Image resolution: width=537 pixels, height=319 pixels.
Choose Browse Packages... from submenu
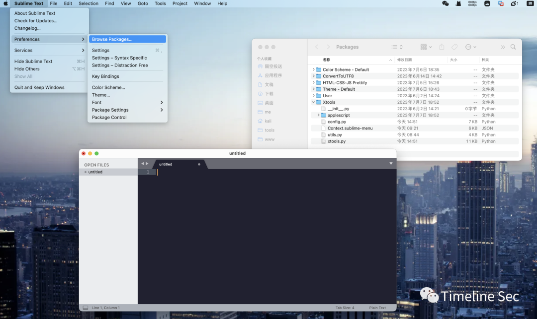127,39
